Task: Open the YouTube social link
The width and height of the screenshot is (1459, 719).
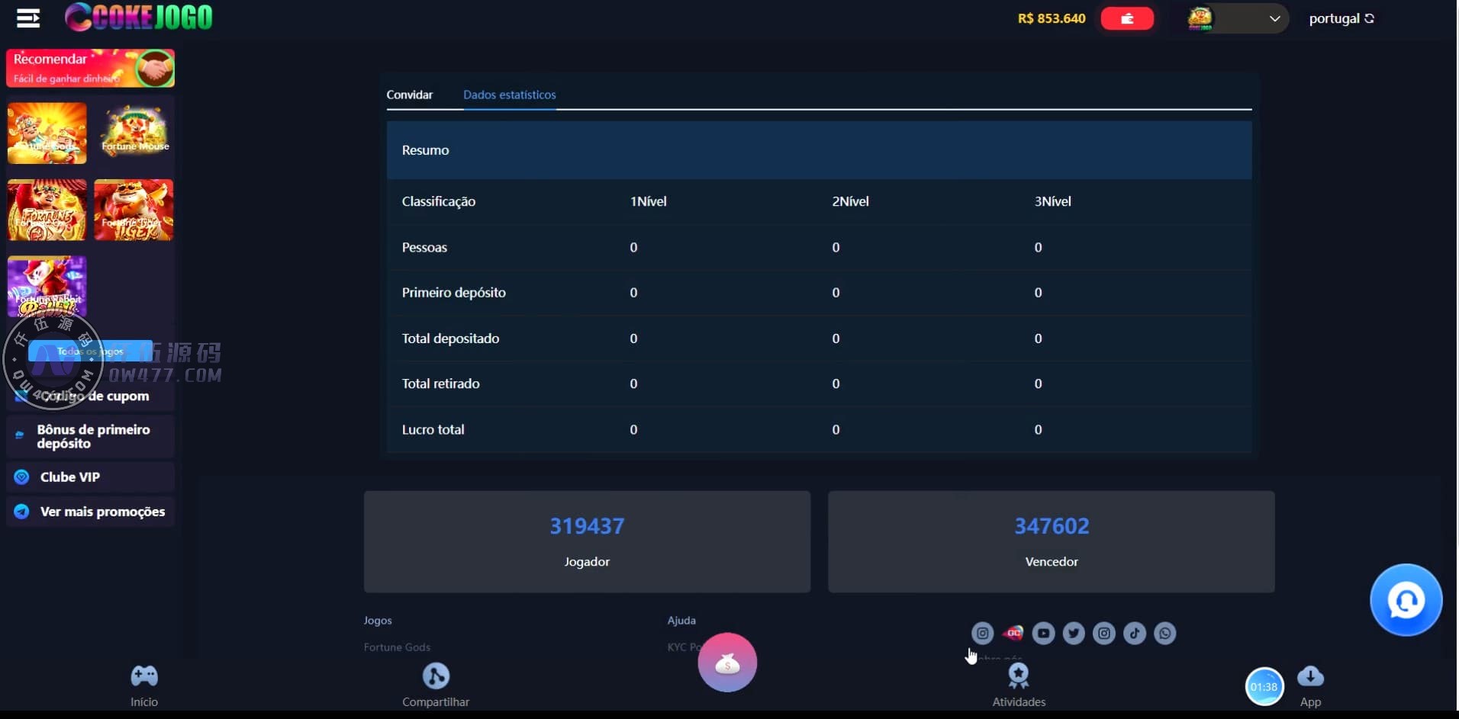Action: 1043,634
